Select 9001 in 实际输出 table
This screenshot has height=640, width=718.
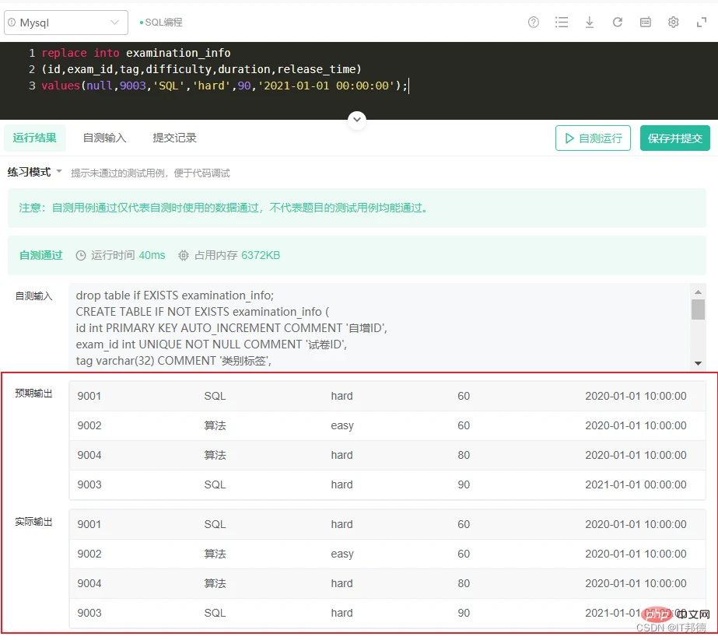89,524
